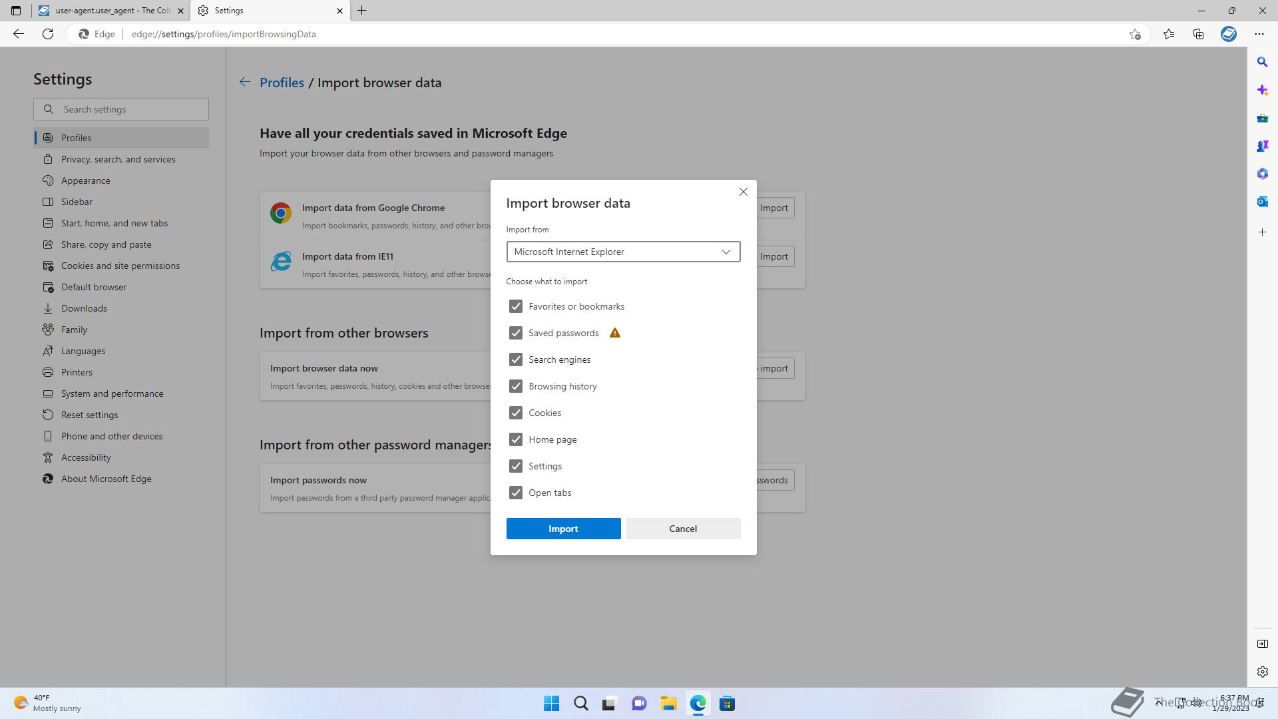
Task: Open Privacy, search, and services settings
Action: click(x=121, y=159)
